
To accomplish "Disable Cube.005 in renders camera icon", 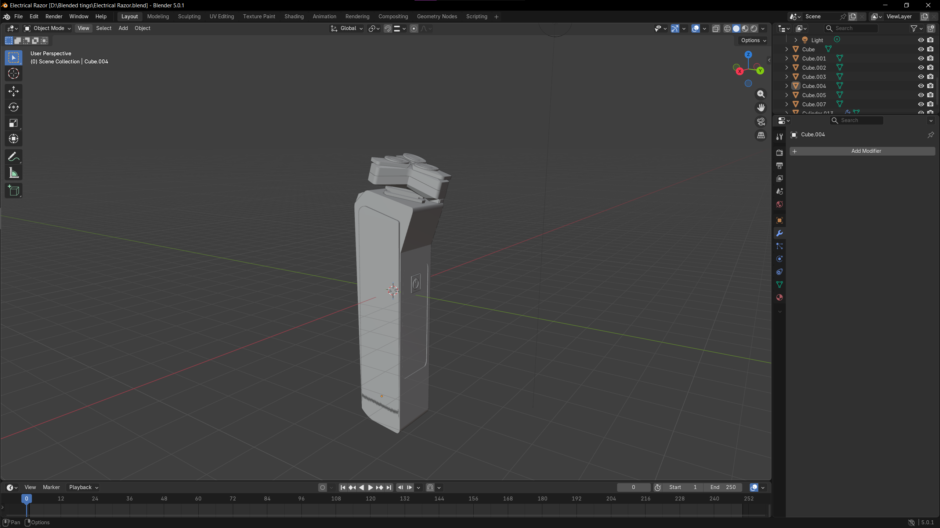I will 930,95.
